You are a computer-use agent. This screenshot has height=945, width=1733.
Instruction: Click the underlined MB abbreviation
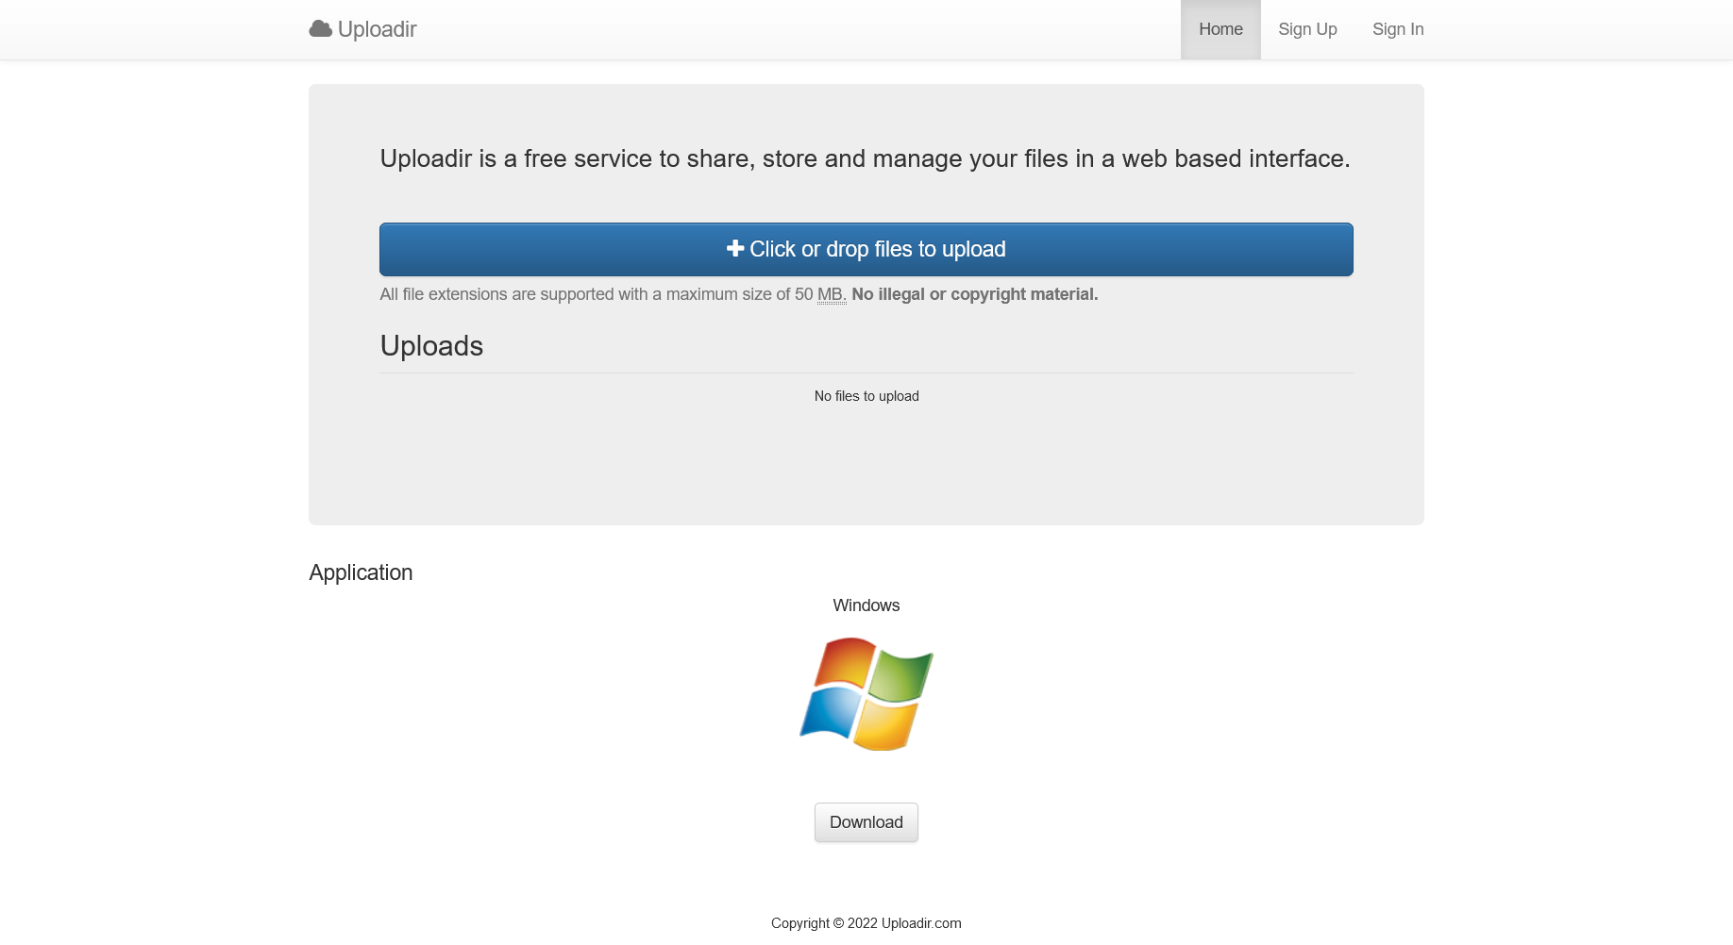point(831,294)
